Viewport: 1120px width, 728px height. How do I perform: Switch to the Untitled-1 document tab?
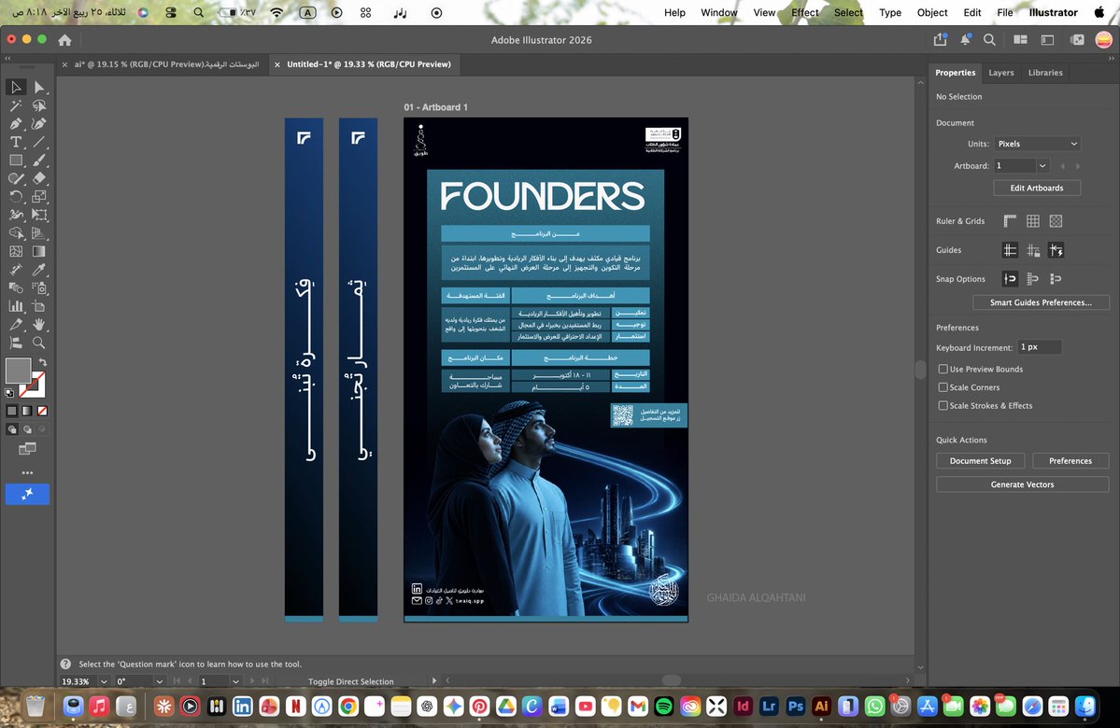tap(369, 64)
